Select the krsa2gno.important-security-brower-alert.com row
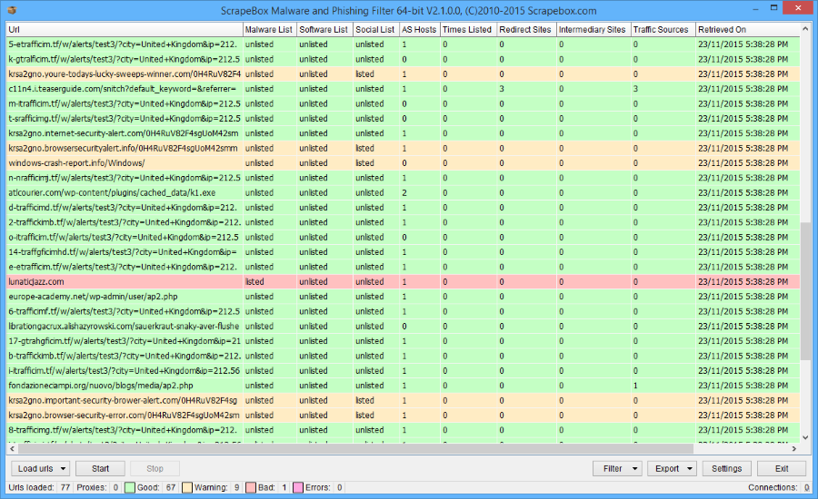Image resolution: width=818 pixels, height=499 pixels. (x=403, y=400)
